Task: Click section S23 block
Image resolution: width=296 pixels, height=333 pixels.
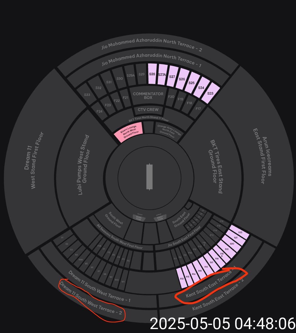Action: [x=210, y=93]
